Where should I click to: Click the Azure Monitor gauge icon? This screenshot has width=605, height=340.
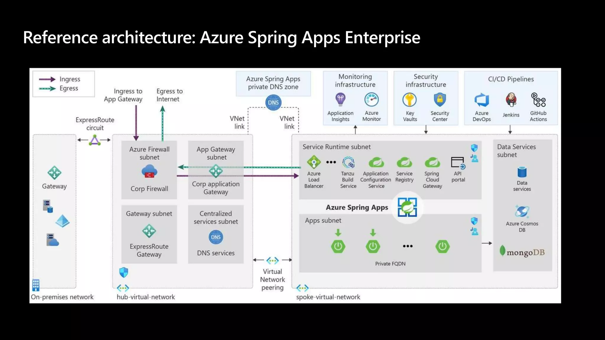pos(371,99)
